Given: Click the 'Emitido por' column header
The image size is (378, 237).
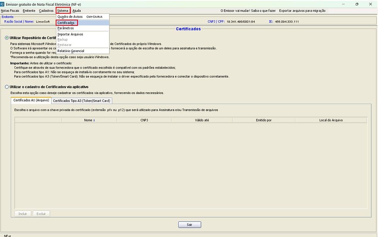Looking at the screenshot, I should [x=264, y=120].
